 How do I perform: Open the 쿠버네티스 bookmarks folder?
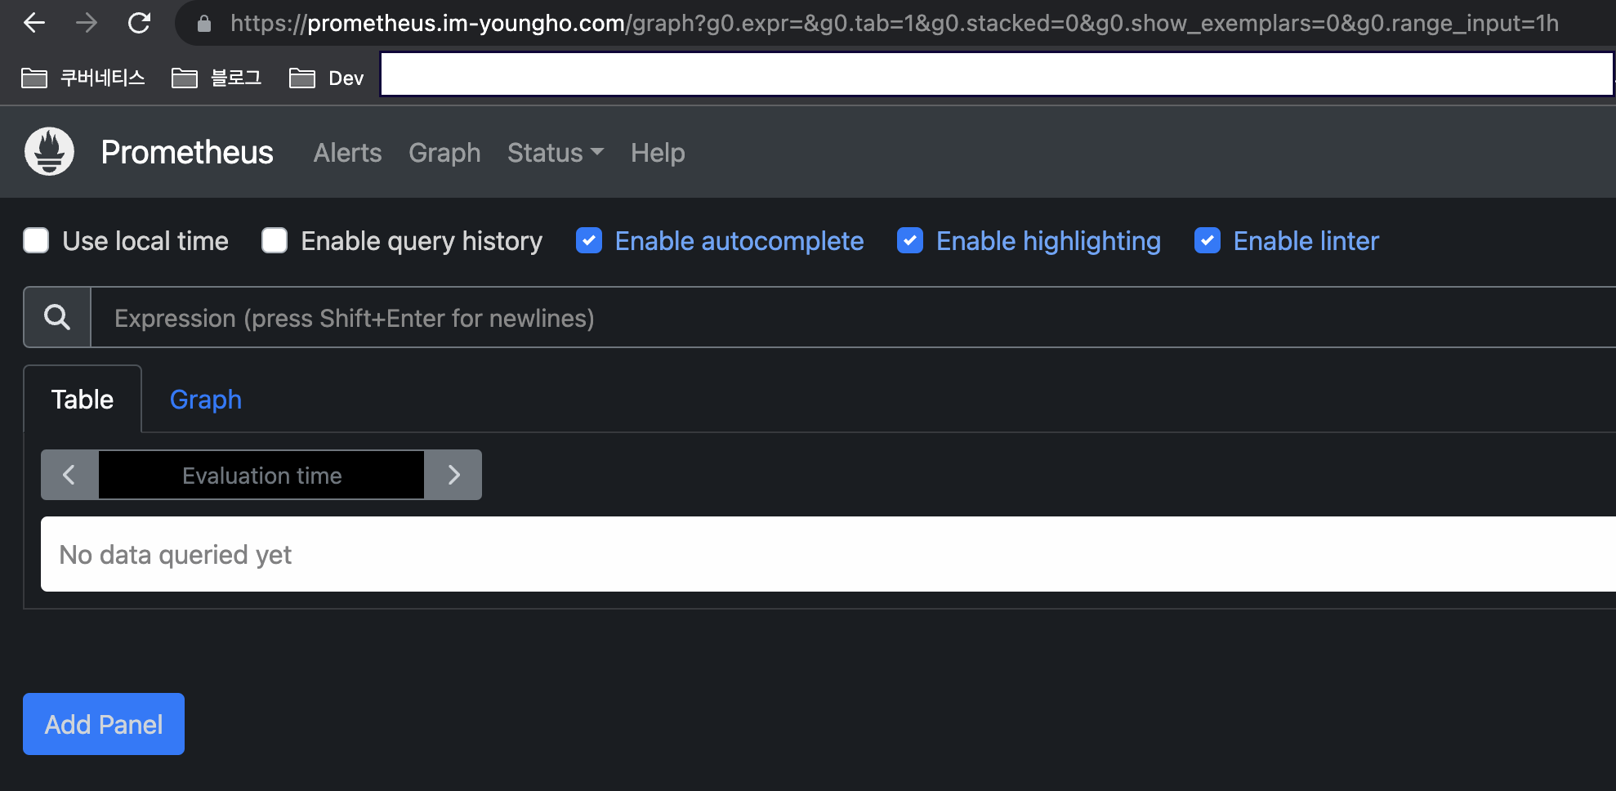click(x=83, y=78)
